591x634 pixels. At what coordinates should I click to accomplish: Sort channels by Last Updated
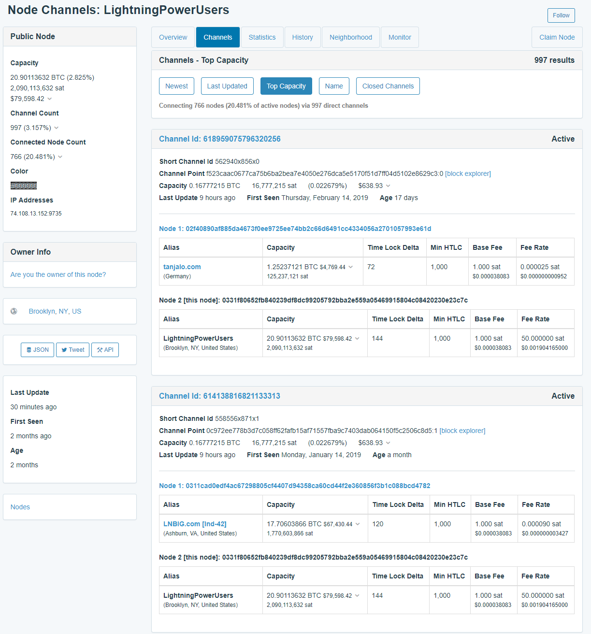(227, 86)
